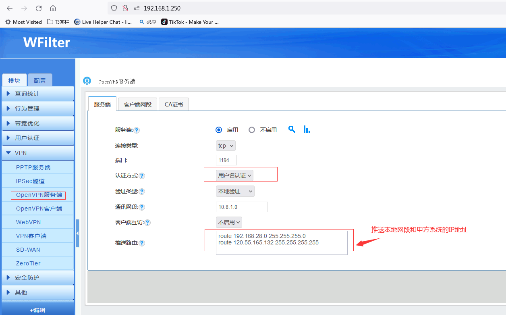The image size is (506, 315).
Task: Collapse sidebar using the left arrow handle
Action: coord(77,233)
